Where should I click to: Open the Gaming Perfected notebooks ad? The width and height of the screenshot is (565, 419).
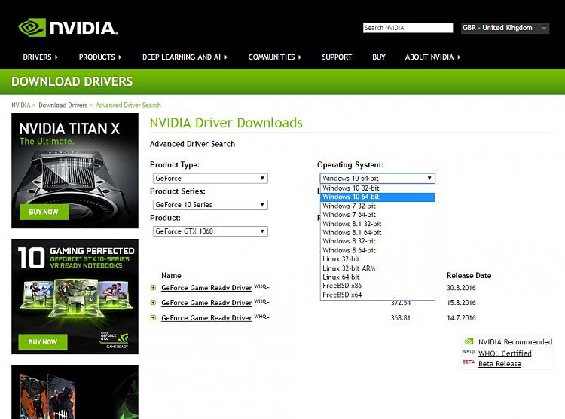pyautogui.click(x=75, y=296)
